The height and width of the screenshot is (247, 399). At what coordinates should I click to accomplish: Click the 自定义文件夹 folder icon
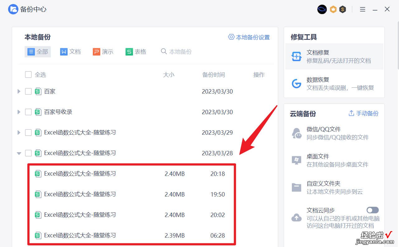click(296, 187)
